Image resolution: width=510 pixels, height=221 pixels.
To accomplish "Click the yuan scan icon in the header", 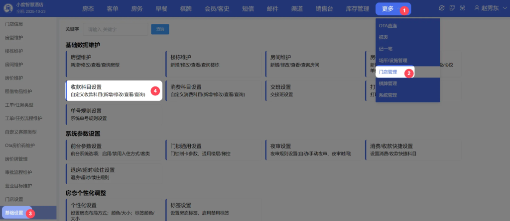I will [462, 8].
